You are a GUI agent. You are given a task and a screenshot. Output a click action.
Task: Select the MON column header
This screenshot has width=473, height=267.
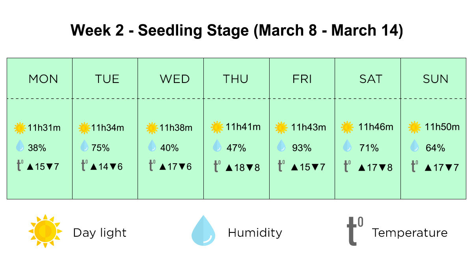[43, 79]
